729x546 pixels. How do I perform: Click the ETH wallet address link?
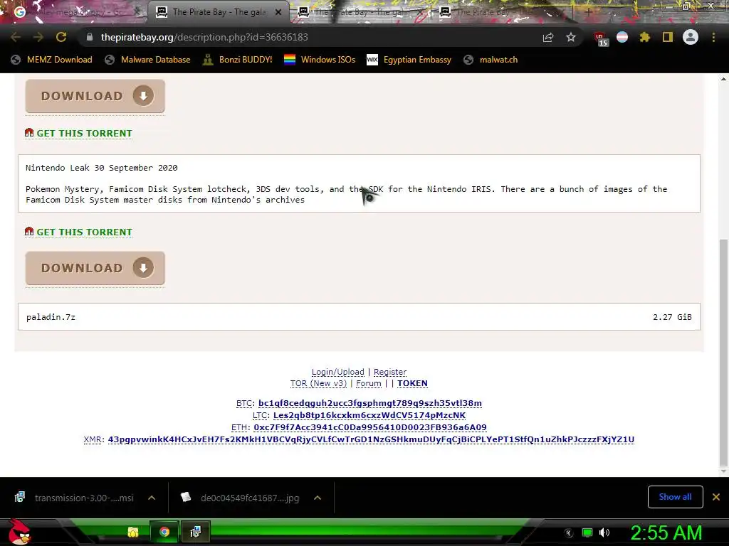click(x=370, y=427)
